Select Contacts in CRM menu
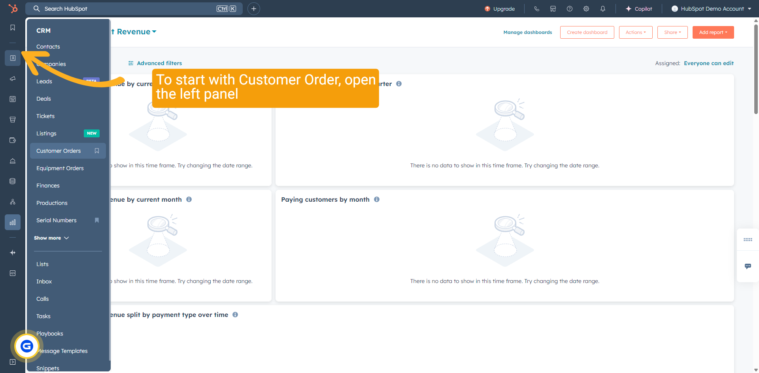Image resolution: width=759 pixels, height=373 pixels. pyautogui.click(x=48, y=47)
